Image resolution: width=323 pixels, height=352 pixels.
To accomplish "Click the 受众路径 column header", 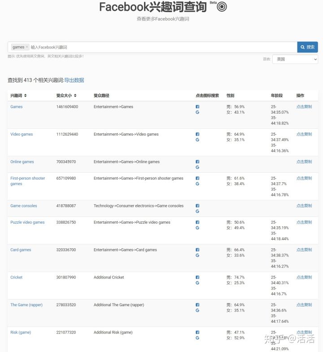I will pos(101,95).
